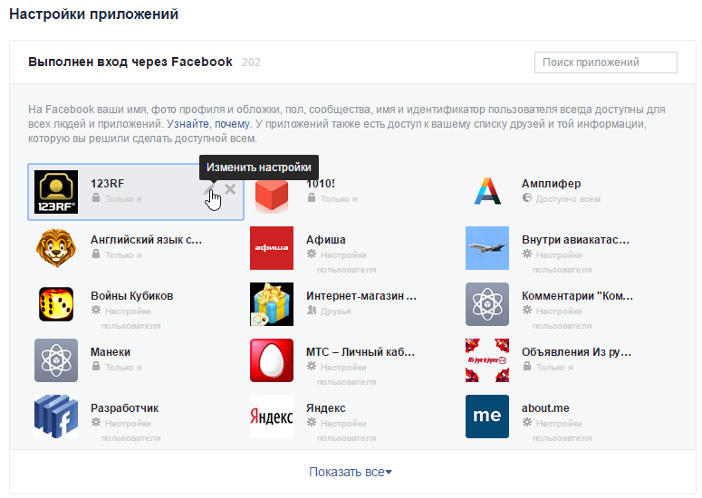Image resolution: width=702 pixels, height=498 pixels.
Task: Click the 202 apps count
Action: pos(251,62)
